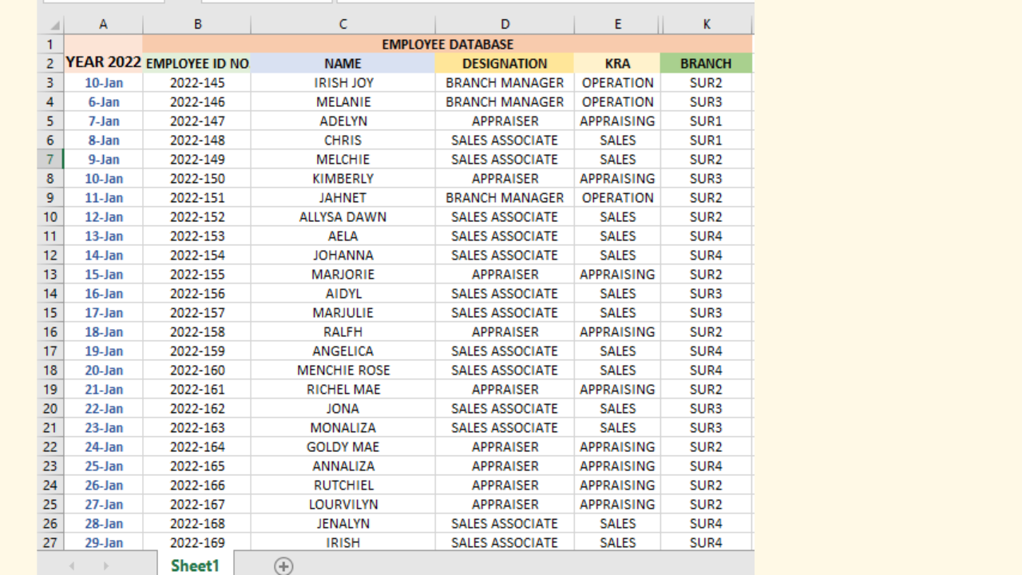Select the name cell ADELYN
This screenshot has height=575, width=1022.
coord(343,121)
